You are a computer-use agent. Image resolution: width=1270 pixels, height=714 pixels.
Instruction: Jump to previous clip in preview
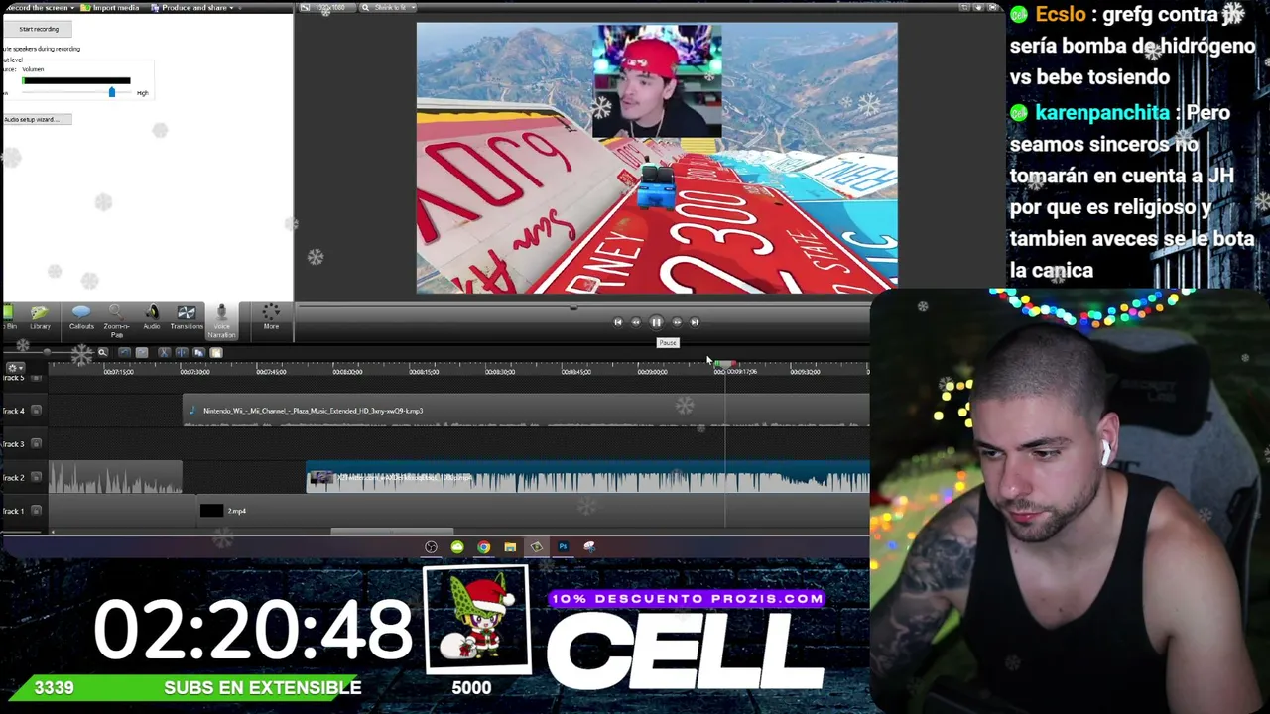coord(618,322)
